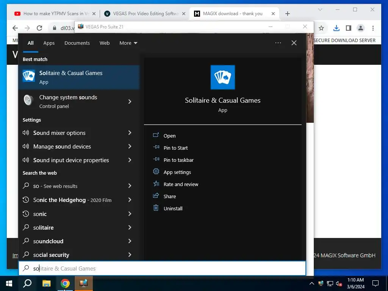Viewport: 388px width, 291px height.
Task: Go forward in Chrome
Action: [x=27, y=28]
